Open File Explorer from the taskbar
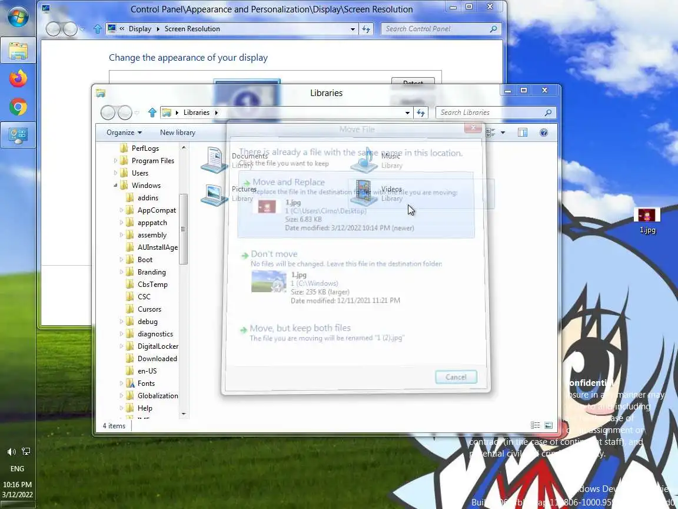 point(18,51)
